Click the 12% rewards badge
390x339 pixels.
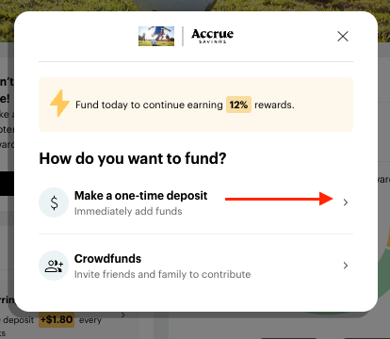[238, 105]
